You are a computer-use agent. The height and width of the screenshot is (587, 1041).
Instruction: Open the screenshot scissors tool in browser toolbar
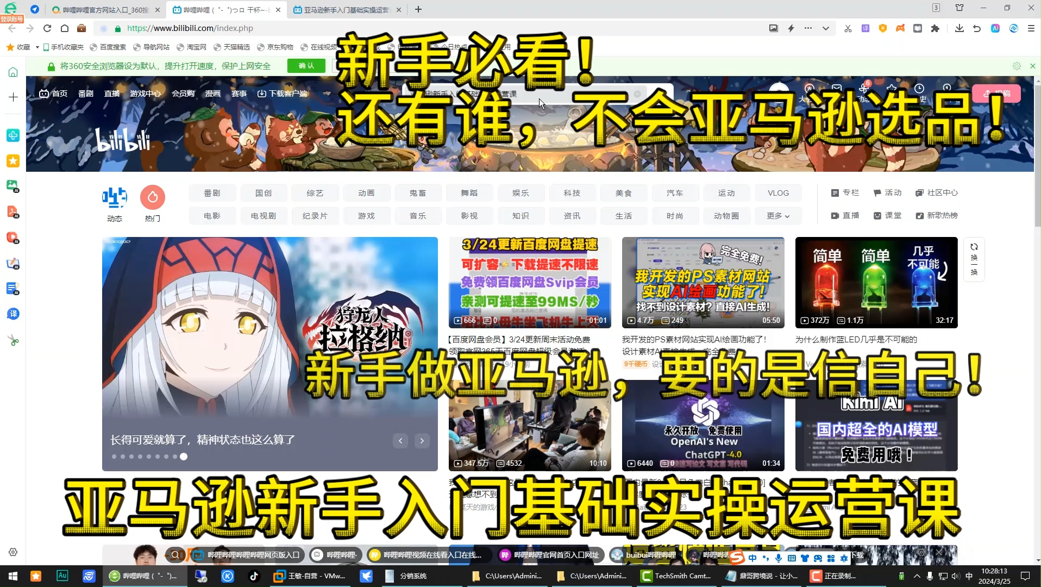click(x=848, y=28)
